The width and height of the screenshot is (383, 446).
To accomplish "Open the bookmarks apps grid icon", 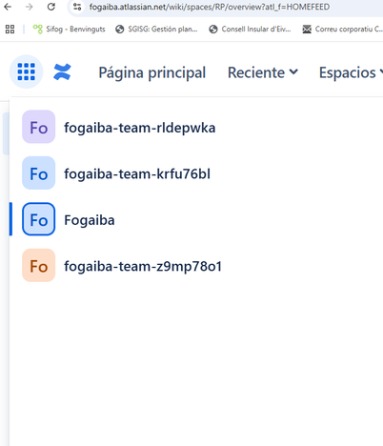I will (x=10, y=30).
